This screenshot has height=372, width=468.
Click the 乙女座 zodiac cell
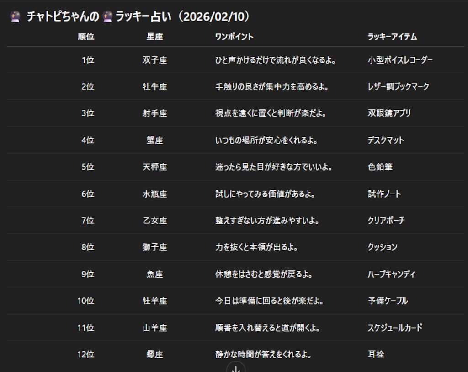coord(154,221)
